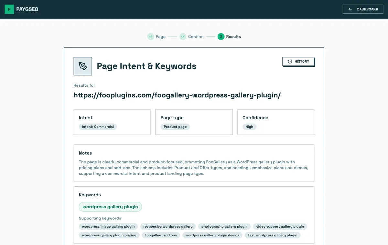This screenshot has width=388, height=245.
Task: Click the notes paragraph about FooGallery
Action: (x=193, y=168)
